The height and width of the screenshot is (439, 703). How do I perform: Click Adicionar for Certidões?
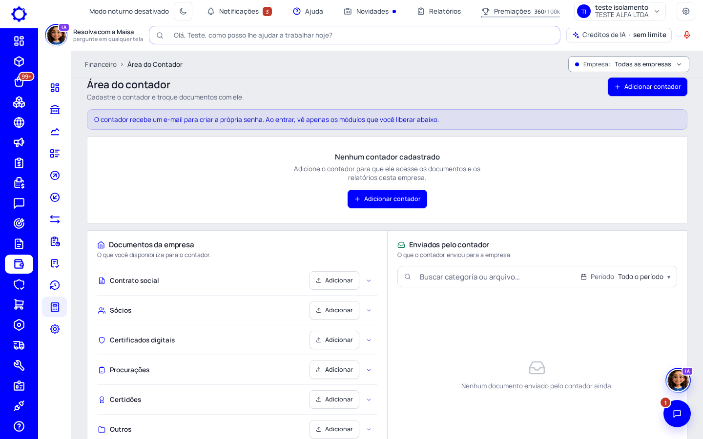[x=334, y=399]
